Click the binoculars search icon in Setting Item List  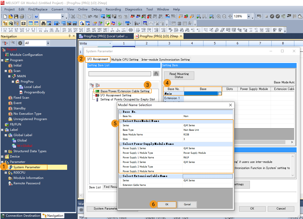coord(156,74)
